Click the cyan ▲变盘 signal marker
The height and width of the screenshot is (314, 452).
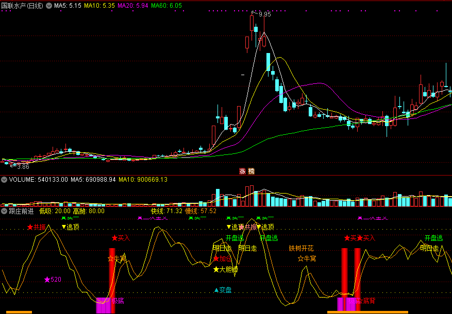pyautogui.click(x=223, y=290)
